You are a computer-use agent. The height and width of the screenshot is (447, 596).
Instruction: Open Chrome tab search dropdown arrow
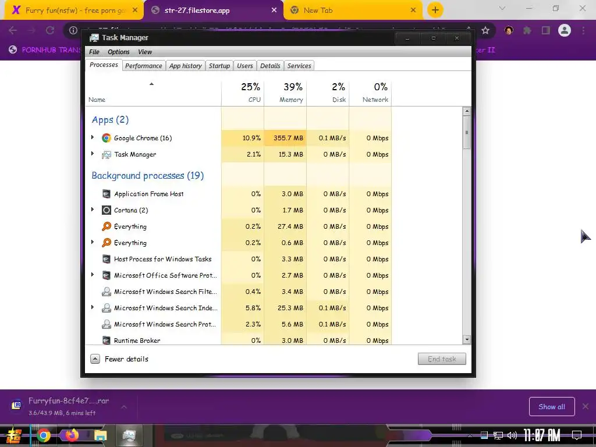(502, 8)
